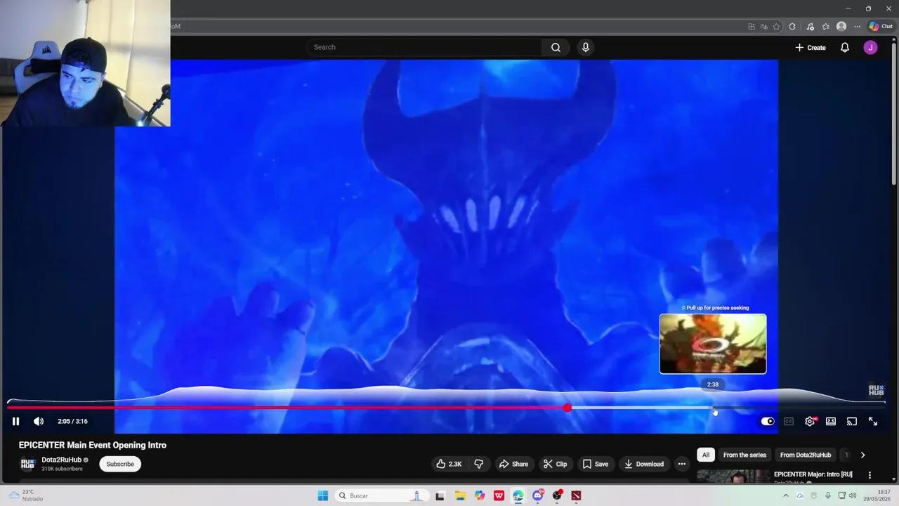Dislike the video
The width and height of the screenshot is (899, 506).
tap(479, 464)
